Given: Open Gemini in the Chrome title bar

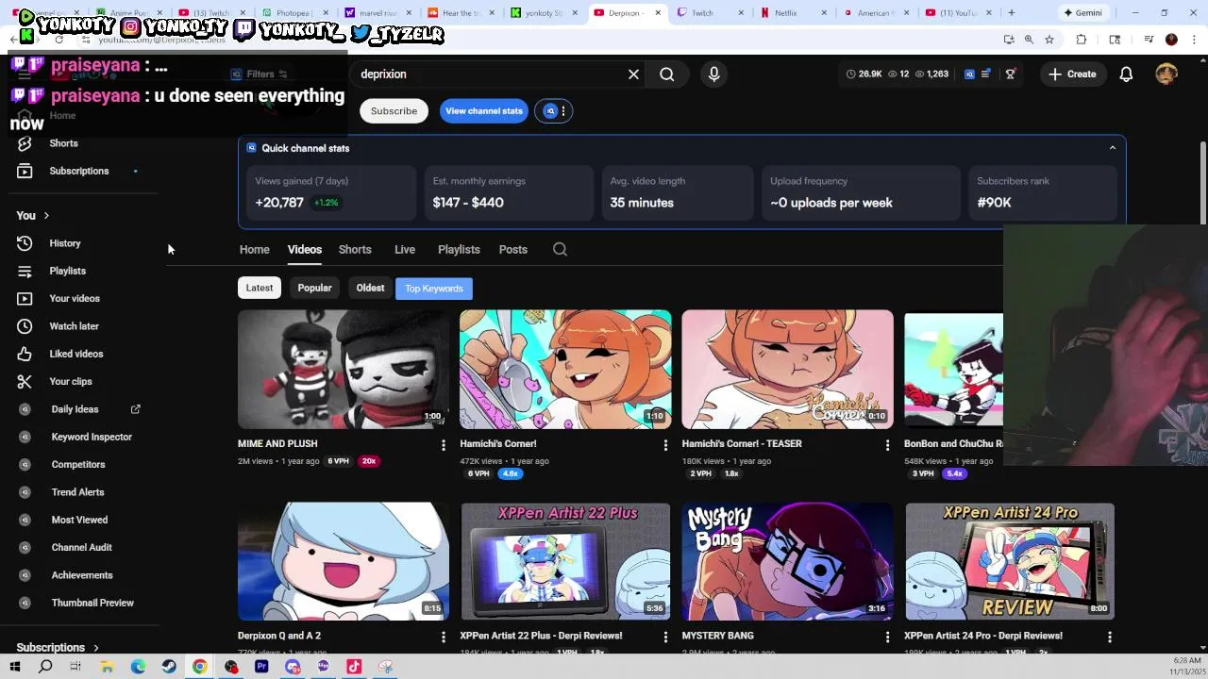Looking at the screenshot, I should tap(1082, 13).
